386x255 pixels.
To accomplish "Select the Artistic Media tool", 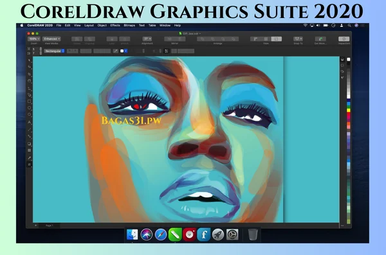I will click(x=30, y=95).
